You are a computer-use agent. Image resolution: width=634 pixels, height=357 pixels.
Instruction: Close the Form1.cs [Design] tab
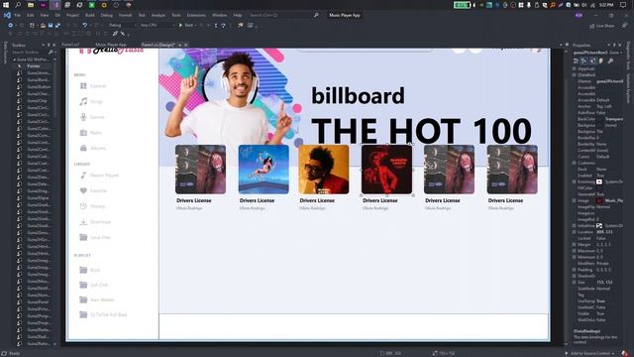click(x=186, y=45)
